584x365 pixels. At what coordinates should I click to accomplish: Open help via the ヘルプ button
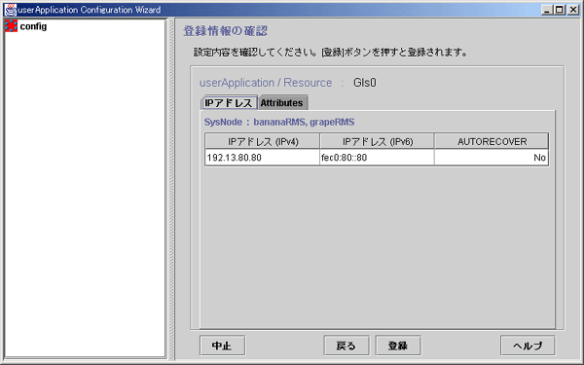[528, 346]
